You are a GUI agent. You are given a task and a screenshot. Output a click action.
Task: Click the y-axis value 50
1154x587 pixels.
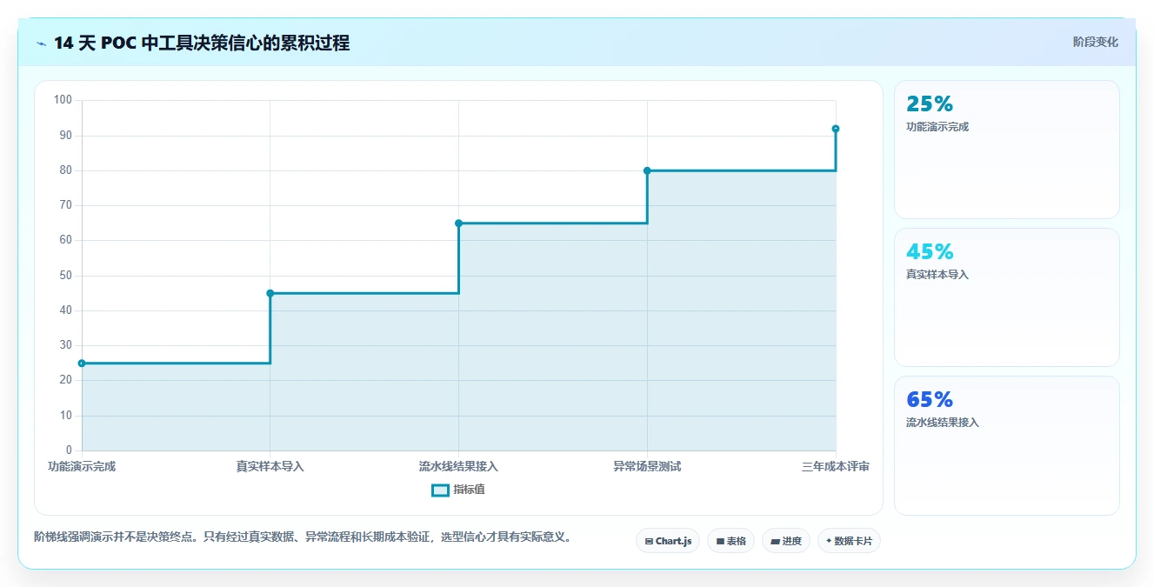click(66, 276)
